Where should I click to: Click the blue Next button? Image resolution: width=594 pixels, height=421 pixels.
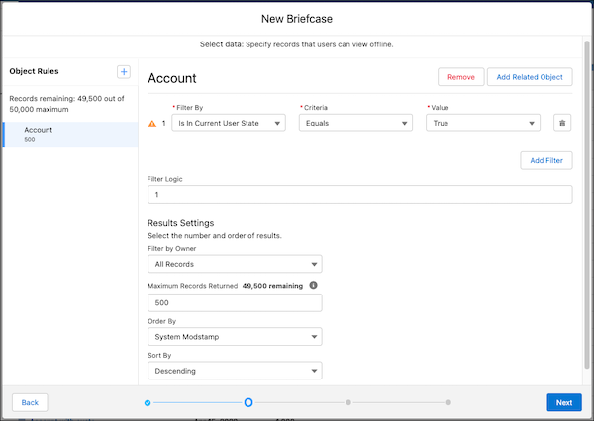564,402
